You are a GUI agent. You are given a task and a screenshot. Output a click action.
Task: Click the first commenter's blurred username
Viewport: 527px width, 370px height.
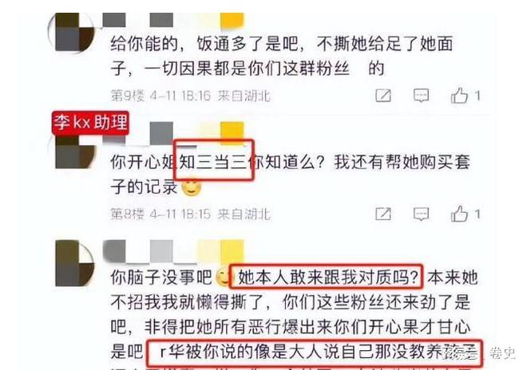[x=173, y=20]
